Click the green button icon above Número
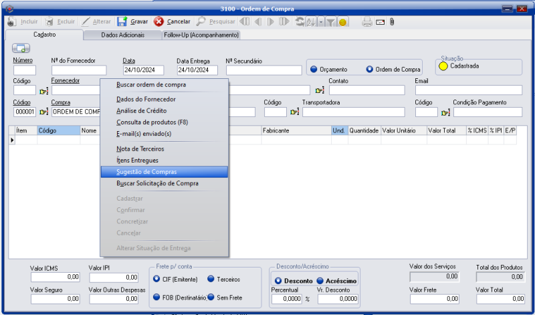This screenshot has width=535, height=315. pos(21,48)
